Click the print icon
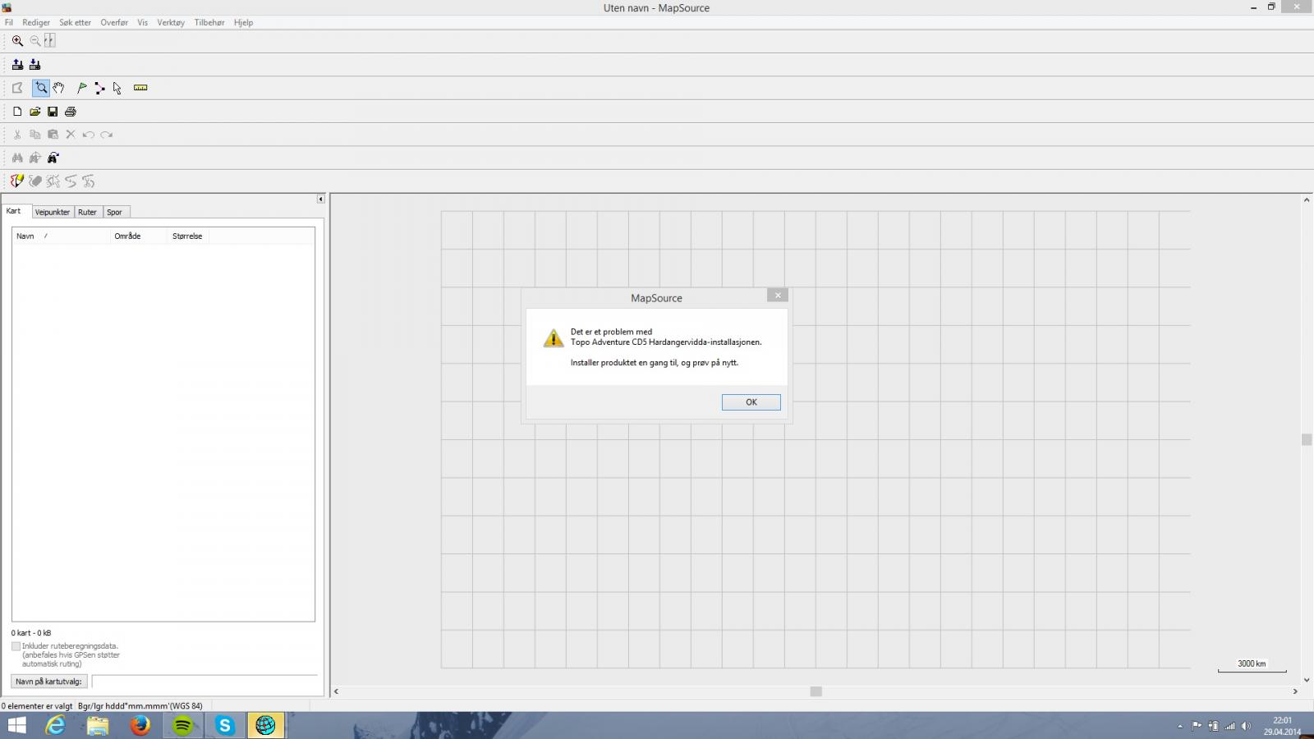Viewport: 1314px width, 739px height. point(71,112)
